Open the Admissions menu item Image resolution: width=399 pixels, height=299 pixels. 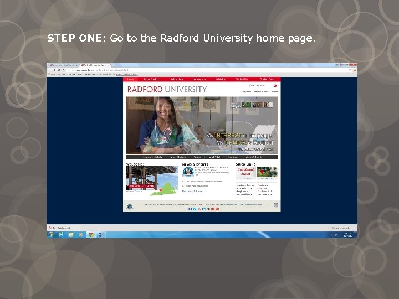tap(177, 79)
